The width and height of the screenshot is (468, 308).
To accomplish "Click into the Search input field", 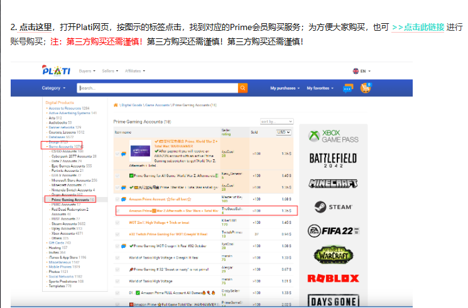I will click(157, 88).
